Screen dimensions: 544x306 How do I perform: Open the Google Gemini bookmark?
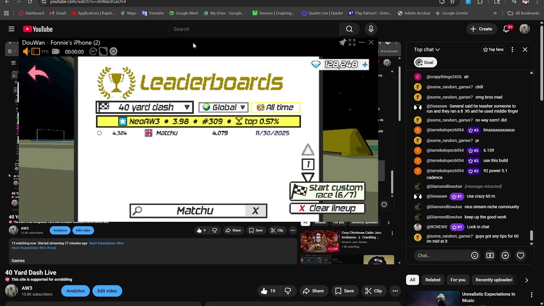tap(451, 13)
